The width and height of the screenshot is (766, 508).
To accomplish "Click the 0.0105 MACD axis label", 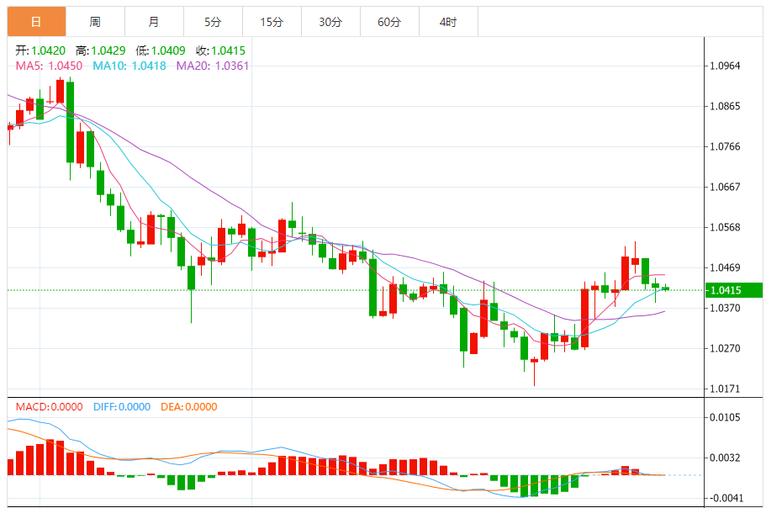I will [725, 417].
